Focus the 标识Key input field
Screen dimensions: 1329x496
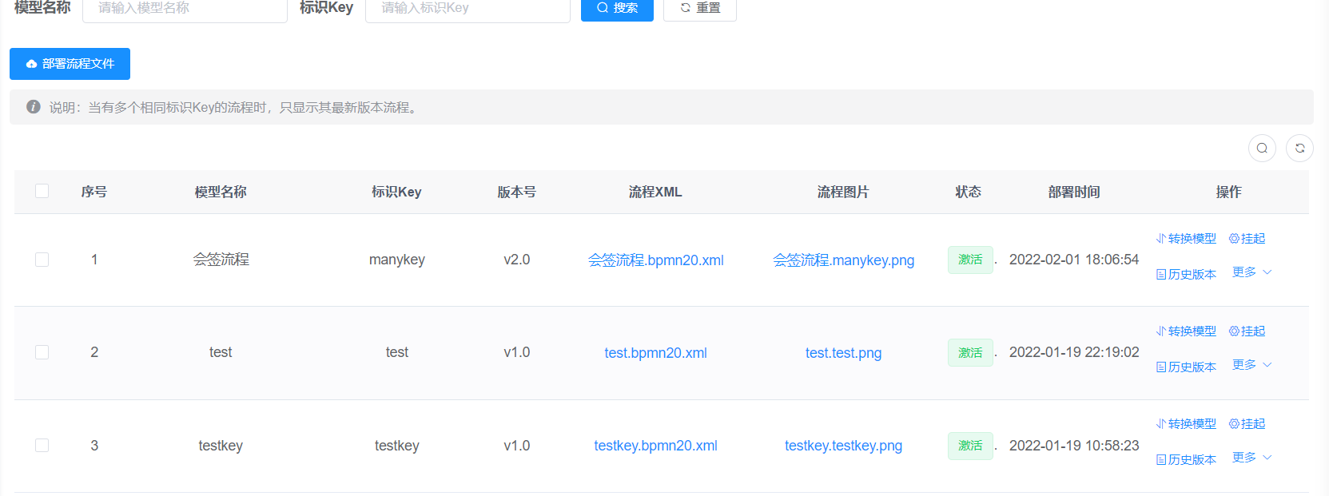(x=468, y=8)
